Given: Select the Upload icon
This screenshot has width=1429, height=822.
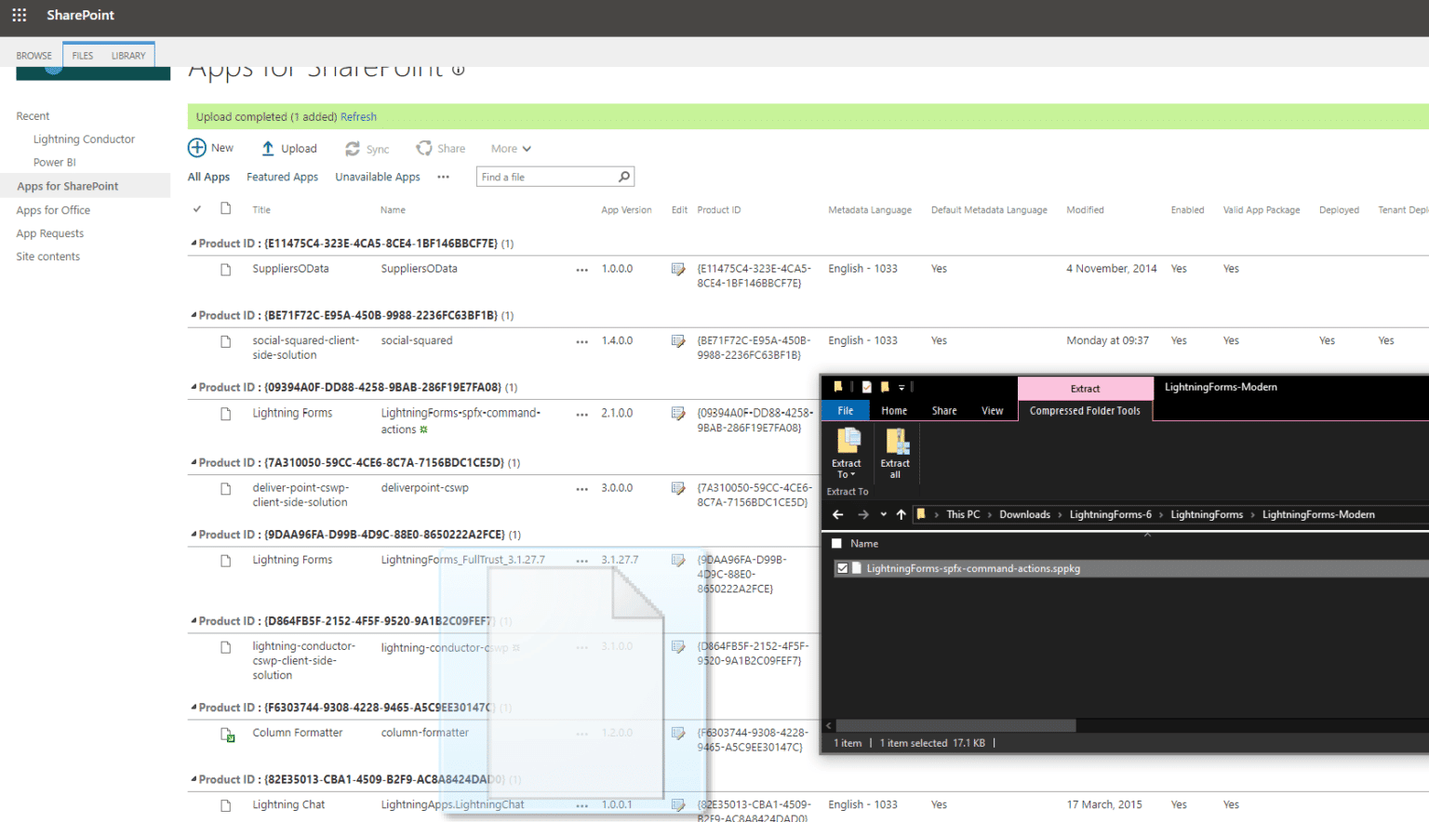Looking at the screenshot, I should [x=268, y=148].
